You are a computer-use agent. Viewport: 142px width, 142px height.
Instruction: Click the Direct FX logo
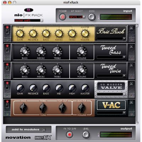tap(43, 137)
